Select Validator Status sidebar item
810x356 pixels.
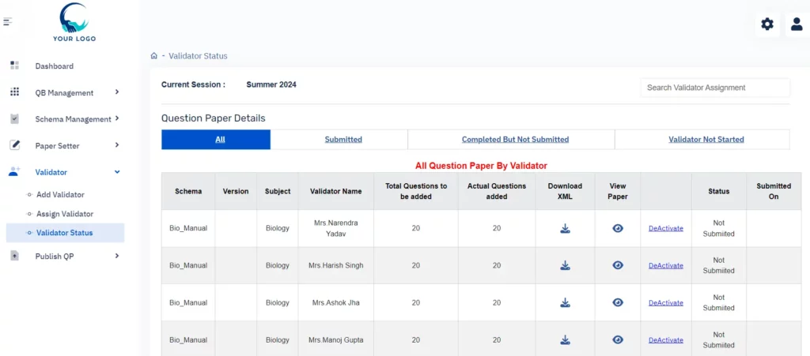[65, 233]
